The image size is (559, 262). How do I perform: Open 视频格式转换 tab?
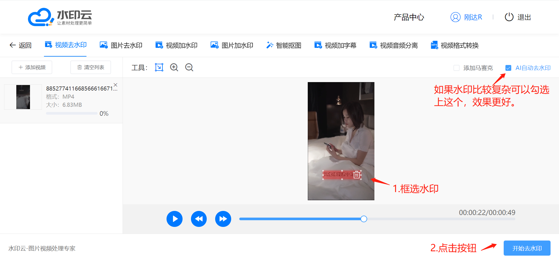[x=454, y=45]
